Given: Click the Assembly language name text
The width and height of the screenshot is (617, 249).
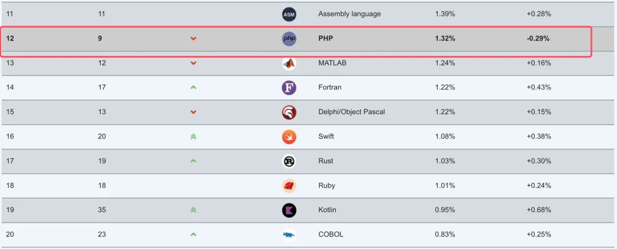Looking at the screenshot, I should point(349,14).
